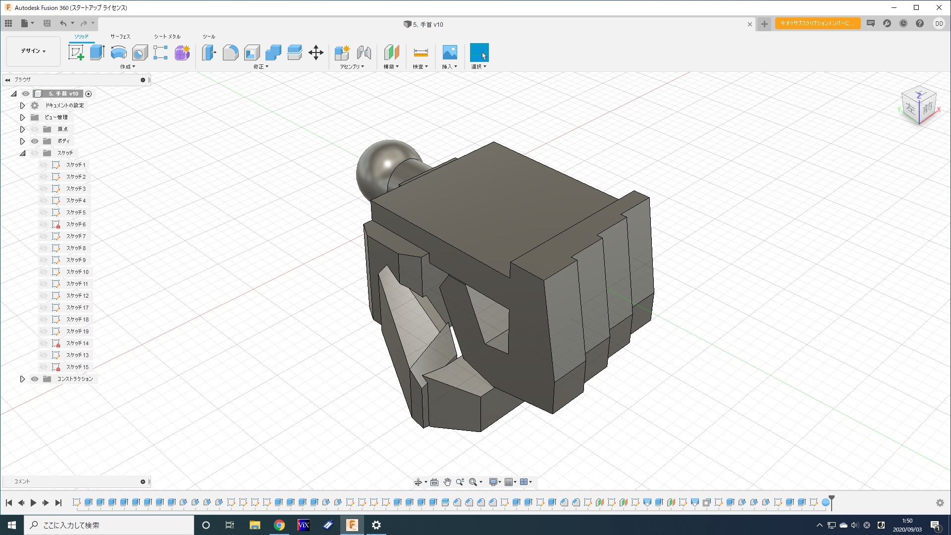Select the Move/Copy cross-arrows tool

(316, 53)
